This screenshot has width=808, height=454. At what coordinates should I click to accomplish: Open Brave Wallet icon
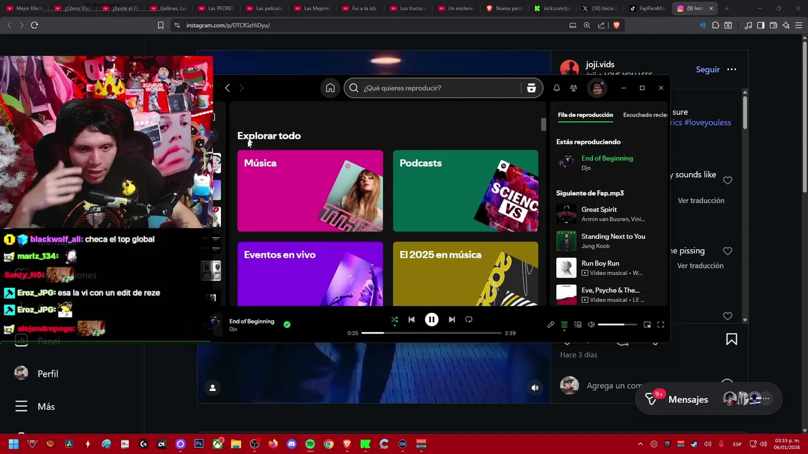point(773,25)
